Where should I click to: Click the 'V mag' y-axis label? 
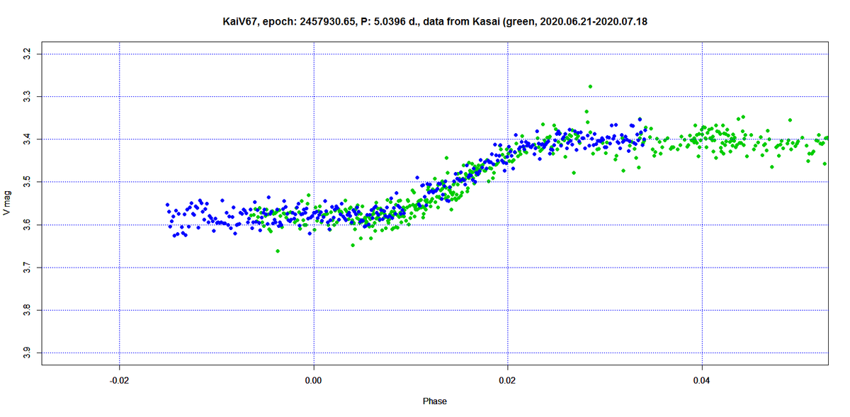[7, 202]
